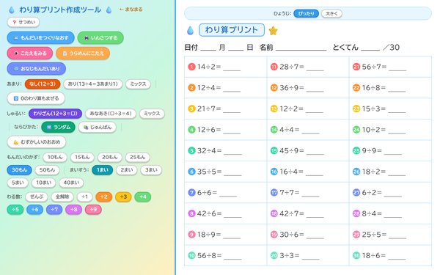This screenshot has width=440, height=275.
Task: Click problem text 3÷3=
Action: click(290, 255)
